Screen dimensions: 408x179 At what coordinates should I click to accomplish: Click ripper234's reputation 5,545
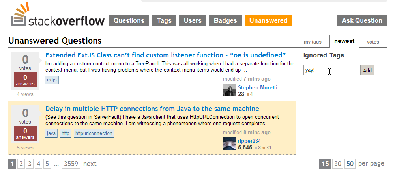[245, 148]
